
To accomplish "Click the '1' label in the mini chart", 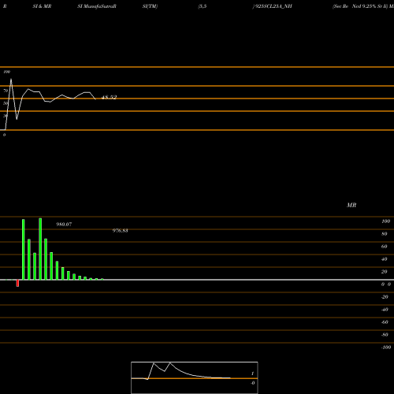I will [x=252, y=374].
